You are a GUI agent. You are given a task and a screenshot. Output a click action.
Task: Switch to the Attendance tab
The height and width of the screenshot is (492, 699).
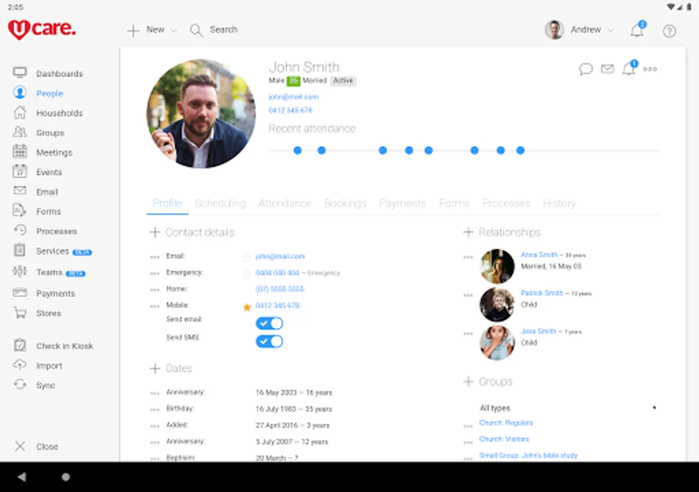click(285, 203)
